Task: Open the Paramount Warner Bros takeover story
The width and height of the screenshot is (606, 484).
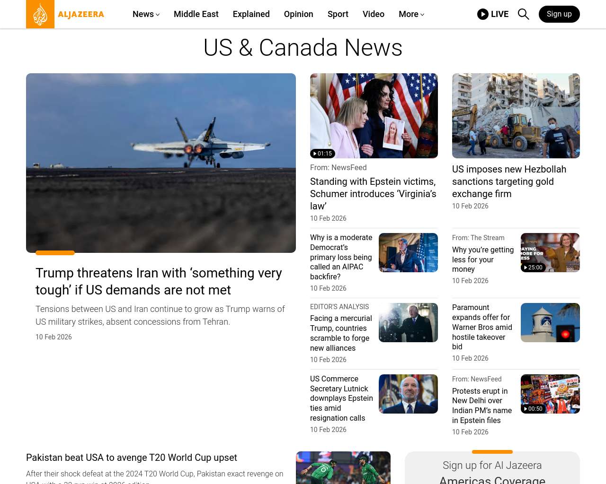Action: click(482, 327)
